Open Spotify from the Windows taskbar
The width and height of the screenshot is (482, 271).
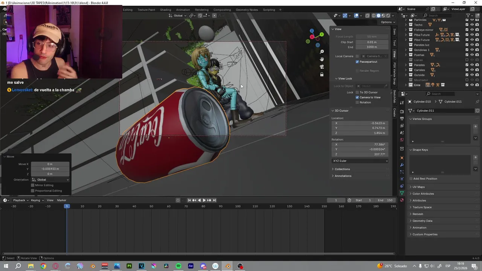[178, 266]
